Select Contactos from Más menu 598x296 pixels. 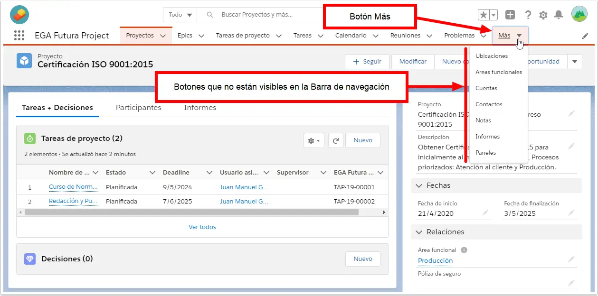[489, 104]
